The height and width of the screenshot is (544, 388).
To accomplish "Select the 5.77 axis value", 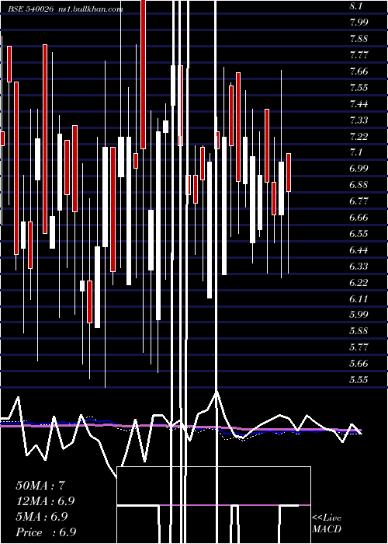I will pyautogui.click(x=359, y=347).
